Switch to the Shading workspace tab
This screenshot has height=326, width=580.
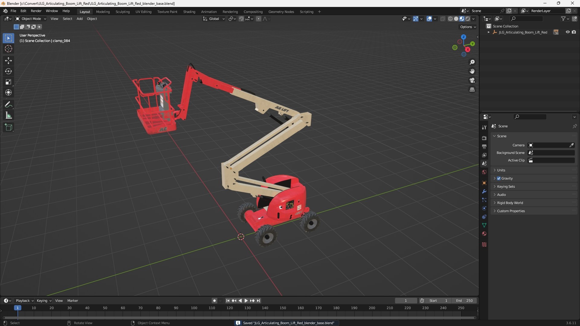189,12
